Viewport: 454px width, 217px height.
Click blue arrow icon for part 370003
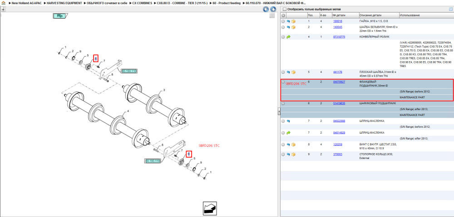click(288, 154)
